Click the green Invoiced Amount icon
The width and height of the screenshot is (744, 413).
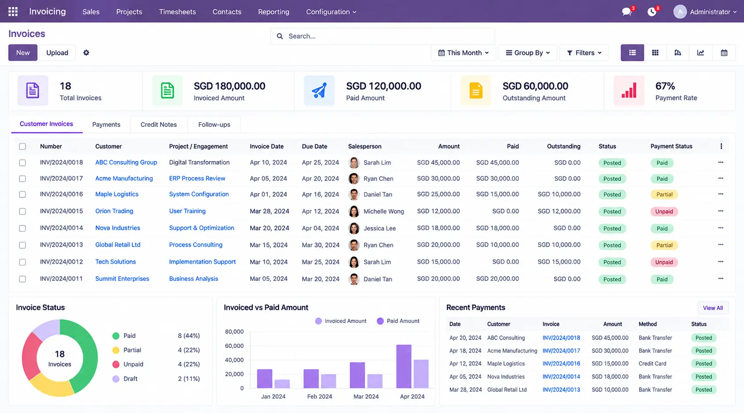coord(167,91)
